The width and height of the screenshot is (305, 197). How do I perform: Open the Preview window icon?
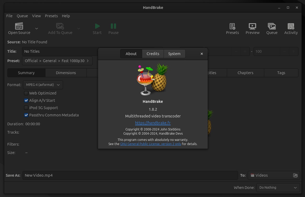252,26
